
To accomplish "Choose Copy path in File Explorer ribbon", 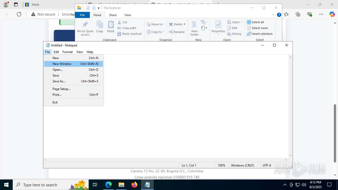I will (127, 28).
